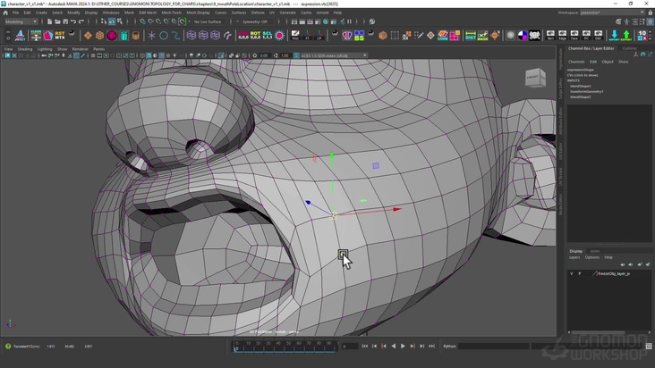Click the DIST shelf tool icon
655x368 pixels.
[470, 36]
